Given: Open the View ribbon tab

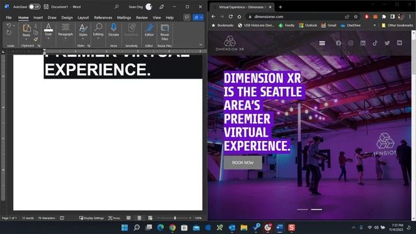Looking at the screenshot, I should [x=157, y=18].
